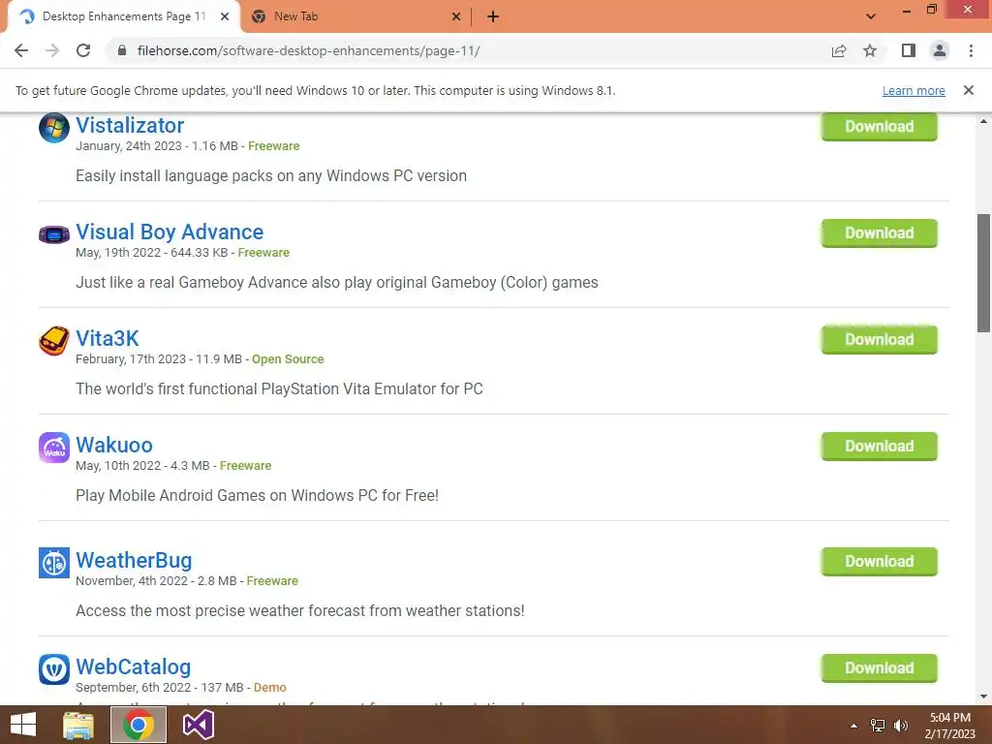Click Open Source label under Vita3K
Screen dimensions: 992x744
288,359
